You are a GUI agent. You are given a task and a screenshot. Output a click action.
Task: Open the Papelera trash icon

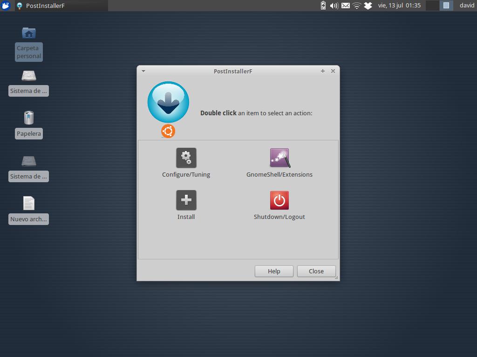pyautogui.click(x=28, y=119)
